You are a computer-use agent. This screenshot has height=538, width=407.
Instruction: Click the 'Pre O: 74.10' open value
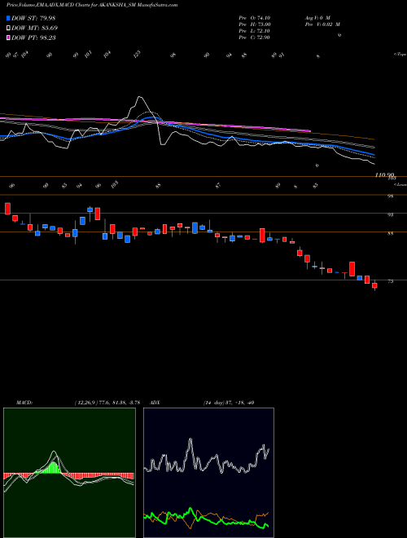click(x=254, y=17)
